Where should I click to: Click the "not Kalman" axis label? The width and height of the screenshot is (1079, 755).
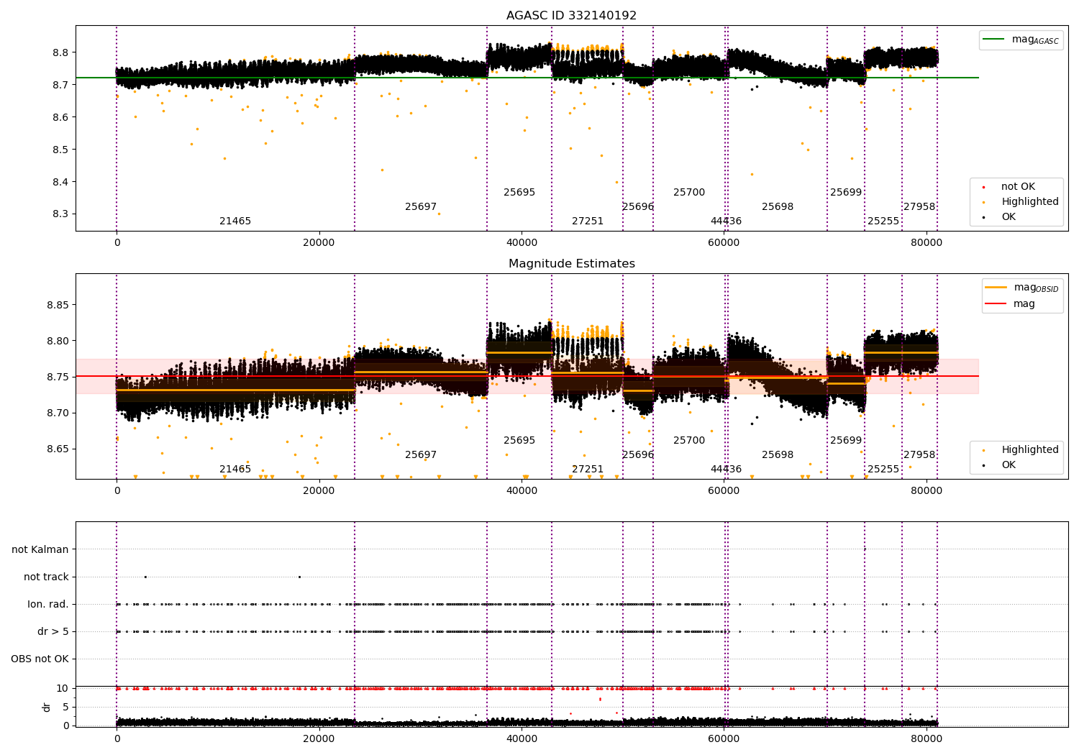[40, 550]
